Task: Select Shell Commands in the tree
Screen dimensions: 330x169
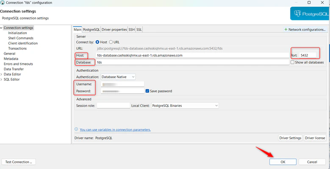Action: pos(21,38)
